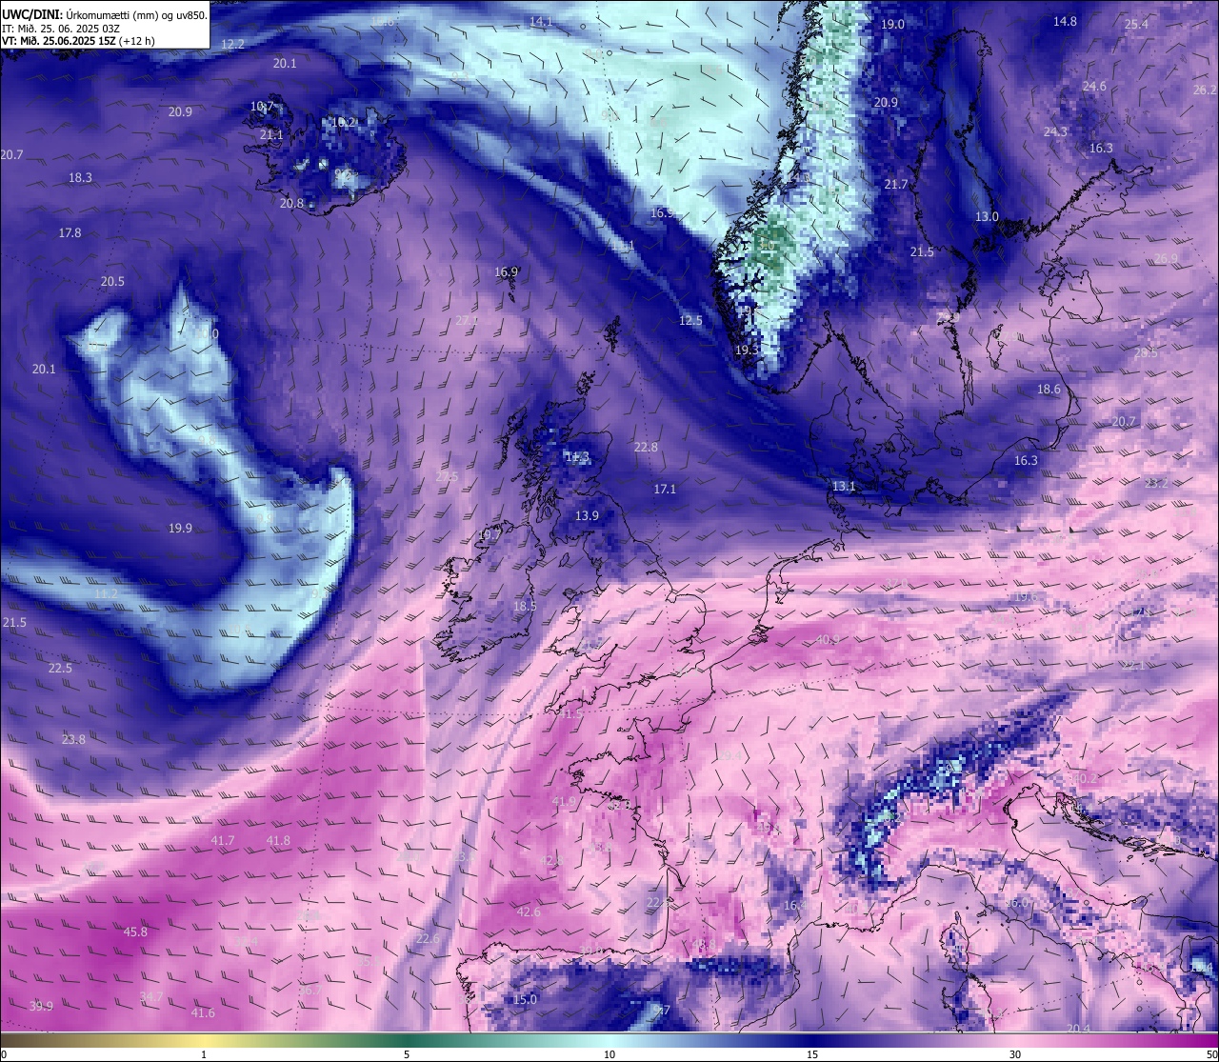
Task: Click the 17.8 value label
Action: pyautogui.click(x=70, y=232)
